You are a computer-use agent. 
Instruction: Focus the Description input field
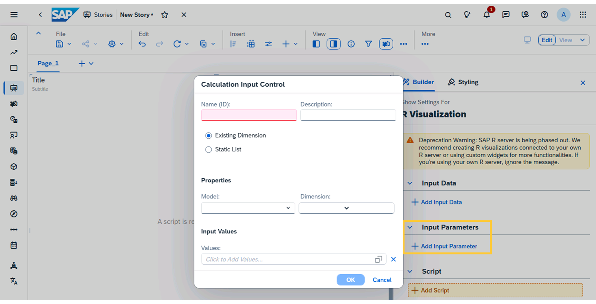coord(348,115)
